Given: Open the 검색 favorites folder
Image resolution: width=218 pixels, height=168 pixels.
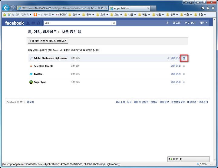Looking at the screenshot, I should (74, 15).
